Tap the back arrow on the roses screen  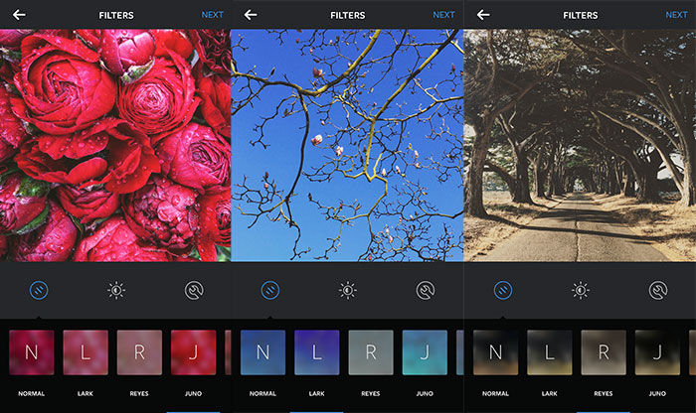[19, 15]
